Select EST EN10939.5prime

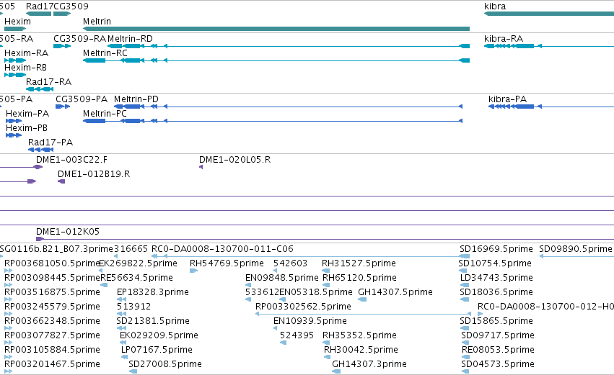[310, 321]
